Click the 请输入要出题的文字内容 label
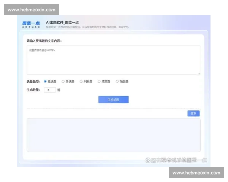The width and height of the screenshot is (228, 182). [44, 41]
